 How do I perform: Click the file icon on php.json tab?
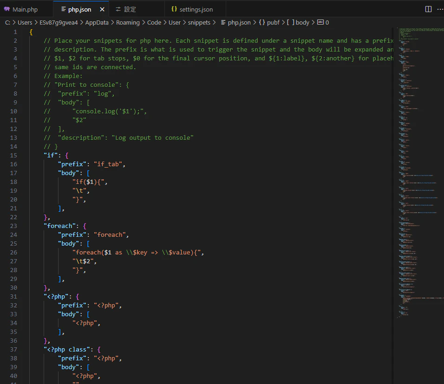point(64,9)
